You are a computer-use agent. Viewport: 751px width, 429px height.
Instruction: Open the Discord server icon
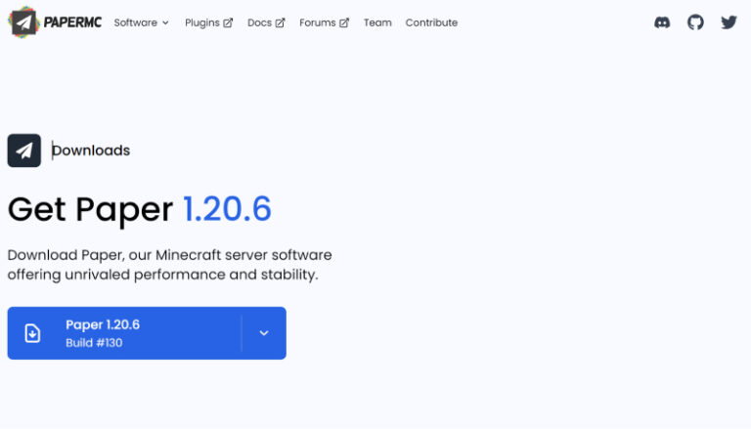click(662, 22)
